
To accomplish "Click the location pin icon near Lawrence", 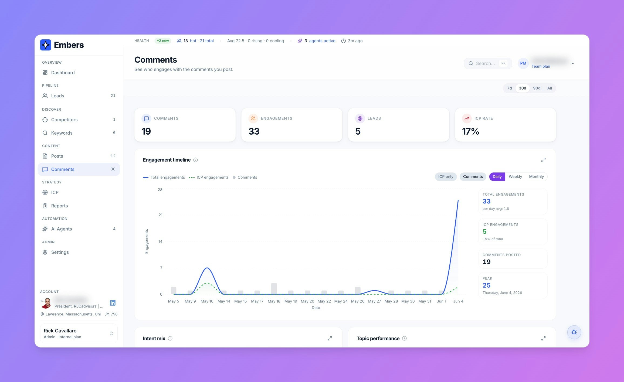I will click(42, 314).
